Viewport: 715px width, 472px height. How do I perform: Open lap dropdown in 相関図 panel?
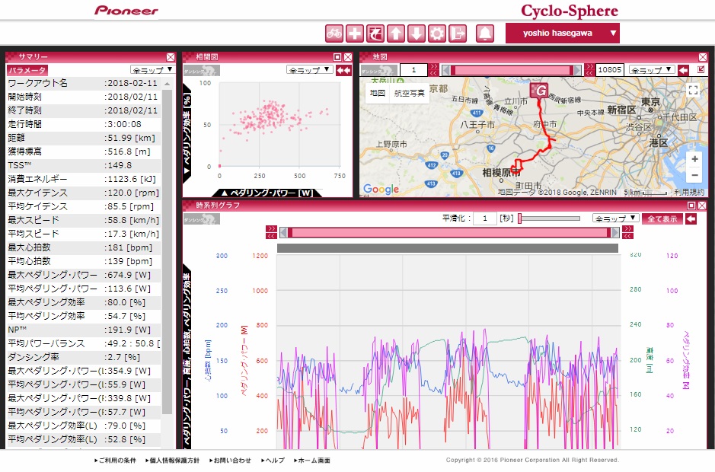click(x=310, y=70)
